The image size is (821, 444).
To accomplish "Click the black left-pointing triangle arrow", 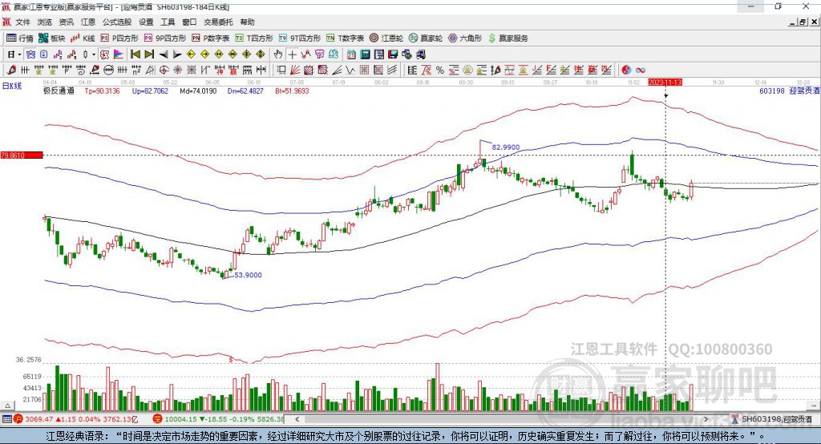I will pos(164,54).
